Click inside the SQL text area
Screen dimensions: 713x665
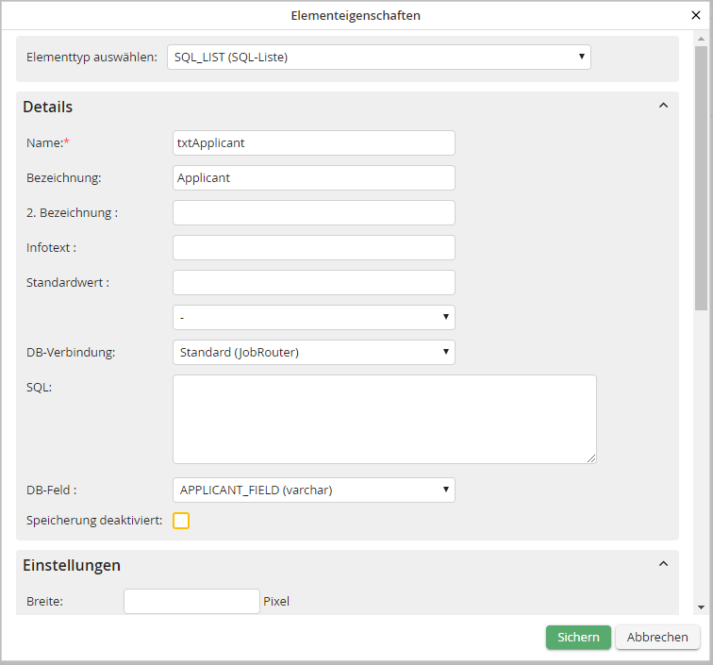384,419
